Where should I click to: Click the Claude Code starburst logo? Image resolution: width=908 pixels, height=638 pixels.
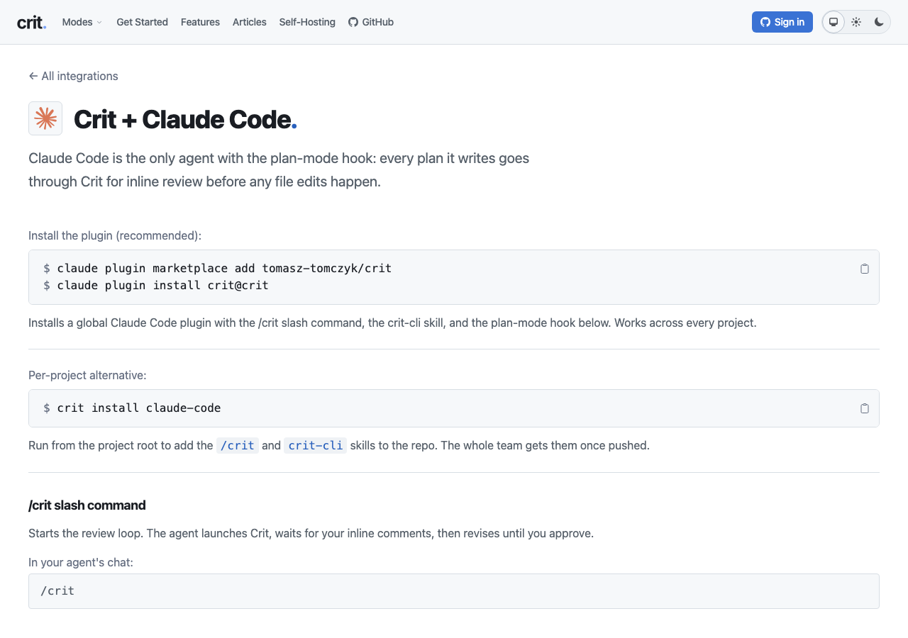pyautogui.click(x=45, y=118)
